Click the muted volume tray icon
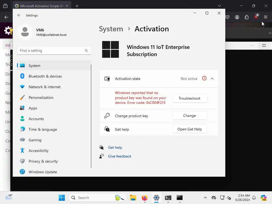Viewport: 272px width, 204px height. point(229,198)
